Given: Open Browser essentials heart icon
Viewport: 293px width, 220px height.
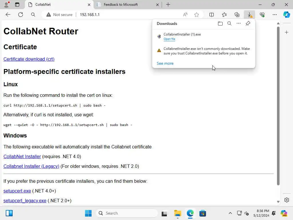Looking at the screenshot, I should click(262, 15).
